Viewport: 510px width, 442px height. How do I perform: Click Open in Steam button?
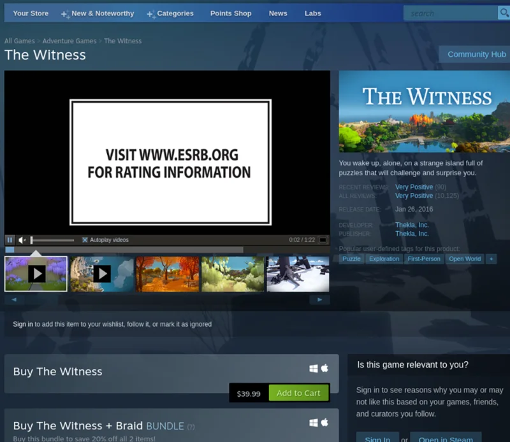(446, 438)
